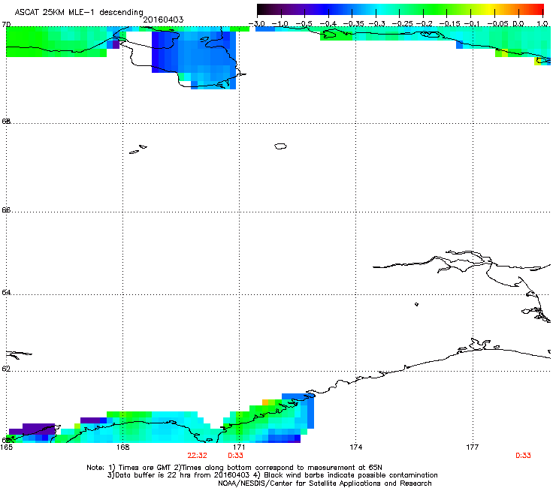Image resolution: width=556 pixels, height=488 pixels.
Task: Click the latitude label '64'
Action: coord(6,292)
